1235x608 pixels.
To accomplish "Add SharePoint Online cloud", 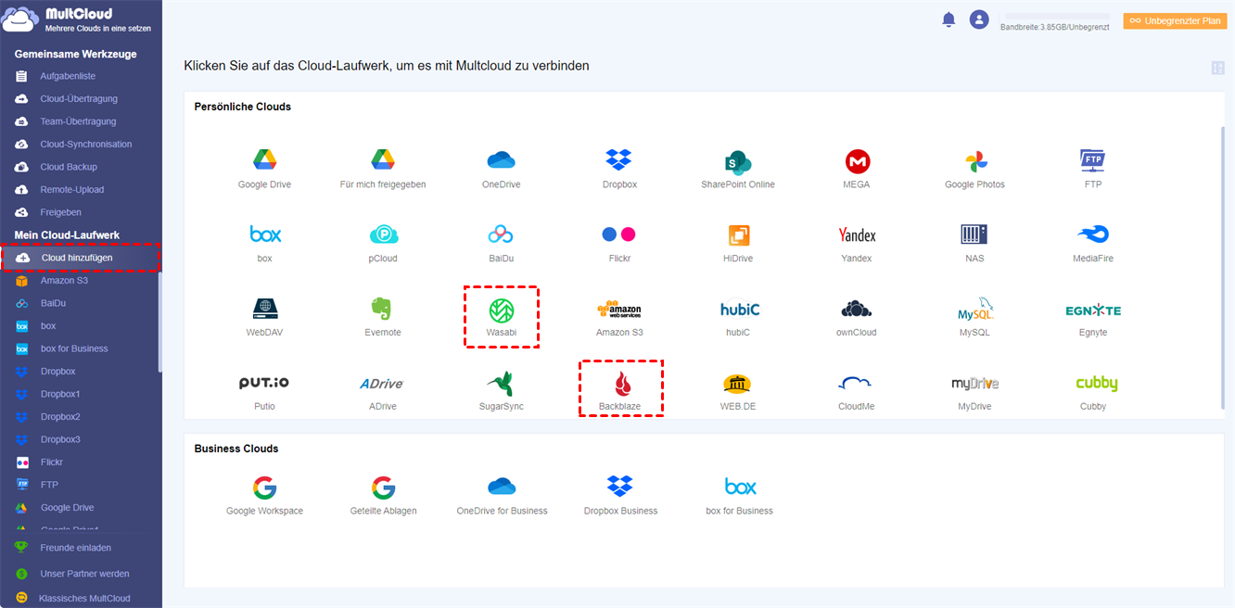I will point(738,161).
